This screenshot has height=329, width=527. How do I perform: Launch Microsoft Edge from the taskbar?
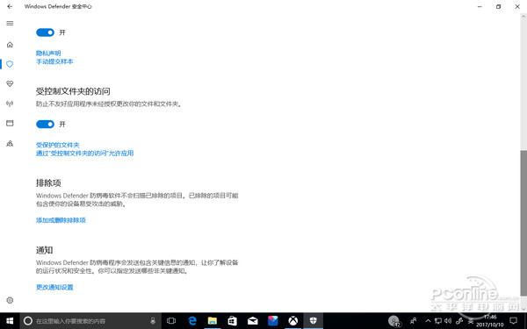point(192,321)
